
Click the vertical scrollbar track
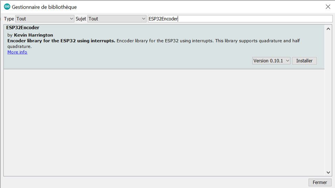[328, 103]
